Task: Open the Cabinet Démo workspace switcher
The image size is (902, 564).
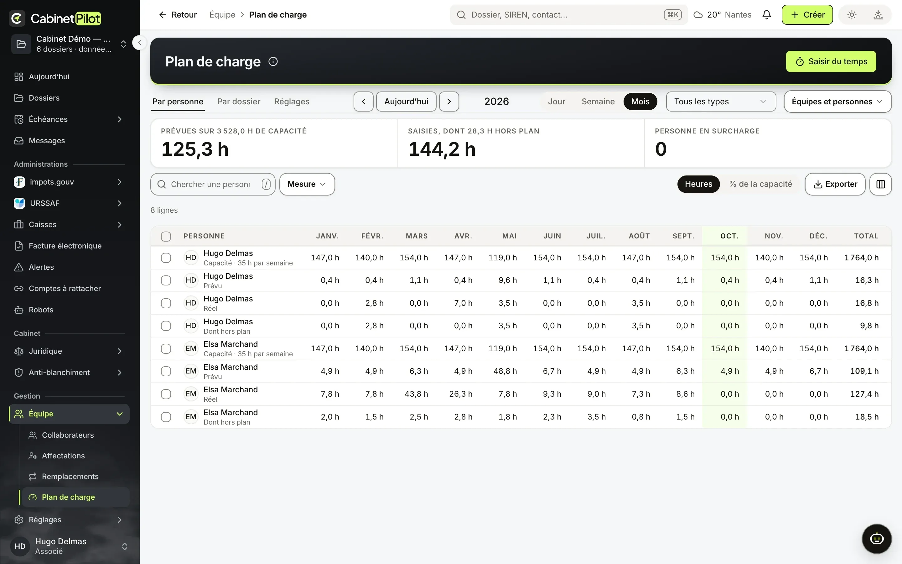Action: pyautogui.click(x=69, y=44)
